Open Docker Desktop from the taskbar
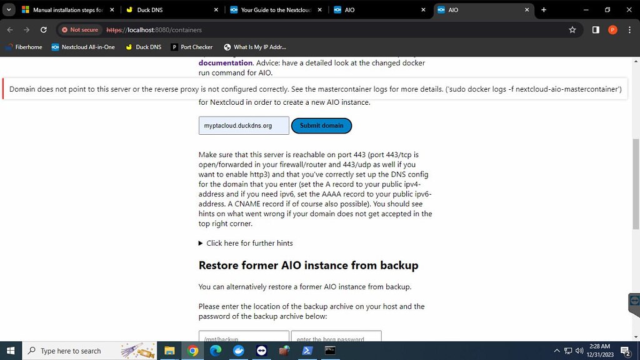Screen dimensions: 640x360 (x=239, y=351)
